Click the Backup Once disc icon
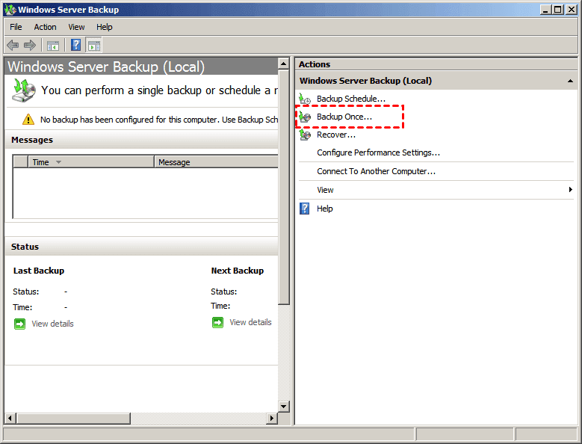 point(305,117)
